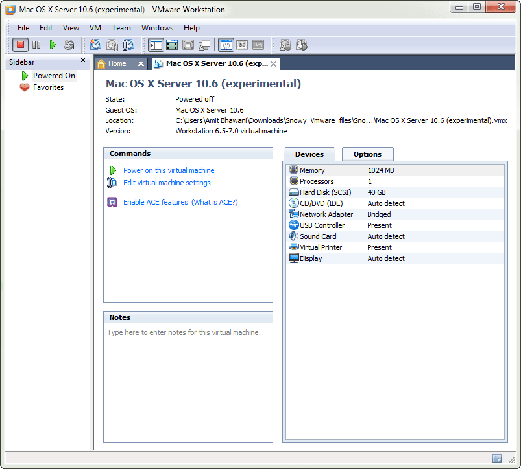521x469 pixels.
Task: Click the Record execution toolbar icon
Action: point(285,45)
